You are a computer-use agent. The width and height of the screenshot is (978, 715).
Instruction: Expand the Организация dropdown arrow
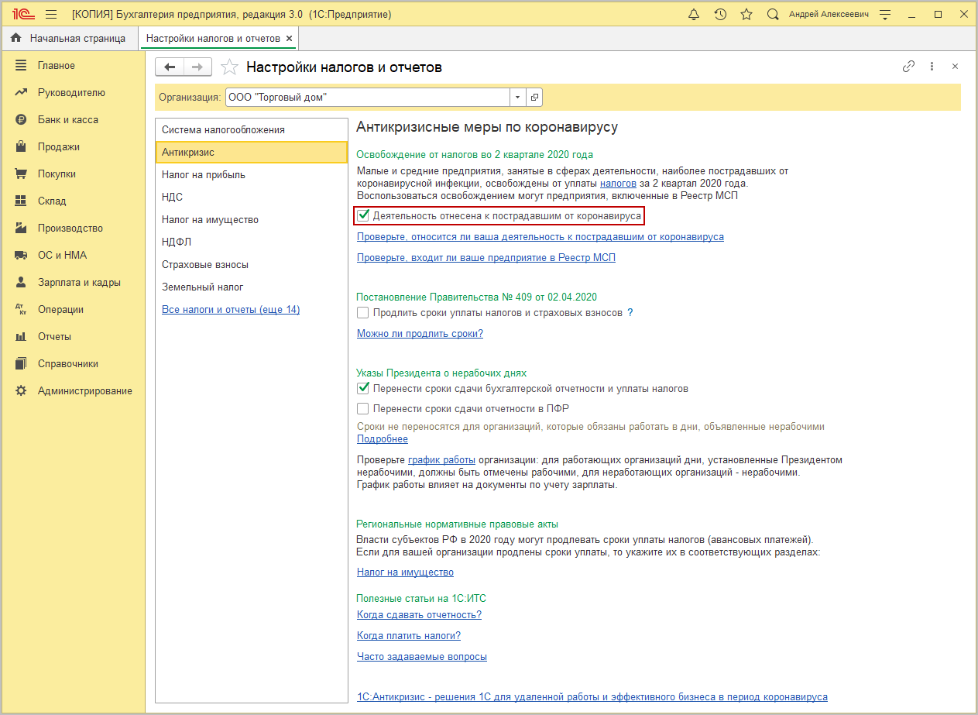tap(517, 98)
